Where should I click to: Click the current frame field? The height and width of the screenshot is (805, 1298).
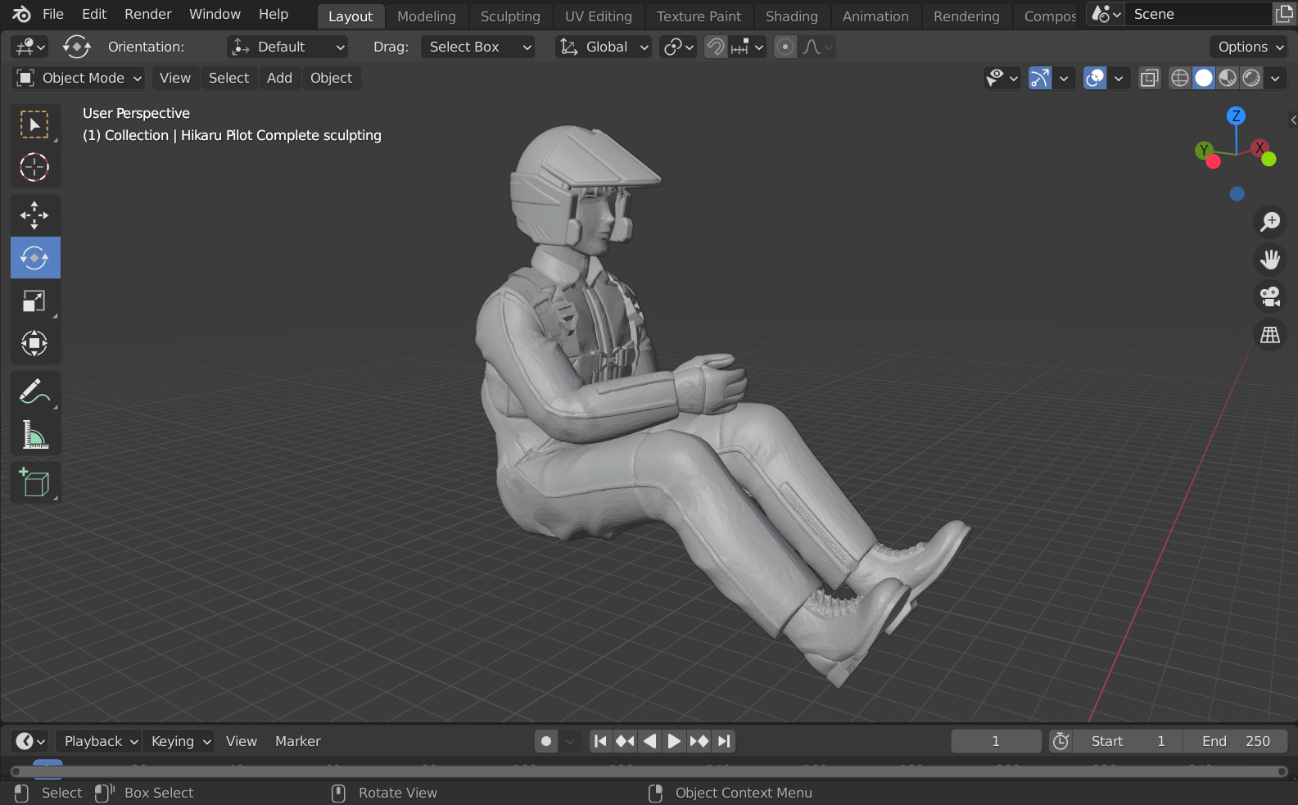pos(996,741)
